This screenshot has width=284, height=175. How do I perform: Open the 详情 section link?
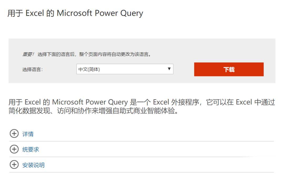coord(28,134)
